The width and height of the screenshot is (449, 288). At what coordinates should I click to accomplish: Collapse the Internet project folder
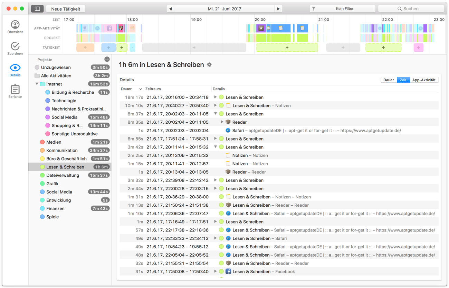pos(37,84)
